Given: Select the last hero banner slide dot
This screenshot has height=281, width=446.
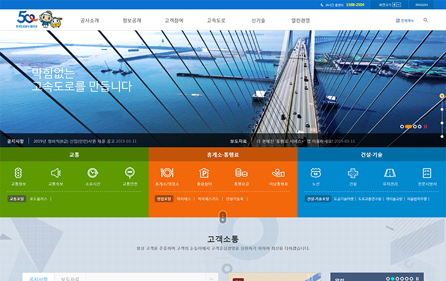Looking at the screenshot, I should tap(420, 126).
